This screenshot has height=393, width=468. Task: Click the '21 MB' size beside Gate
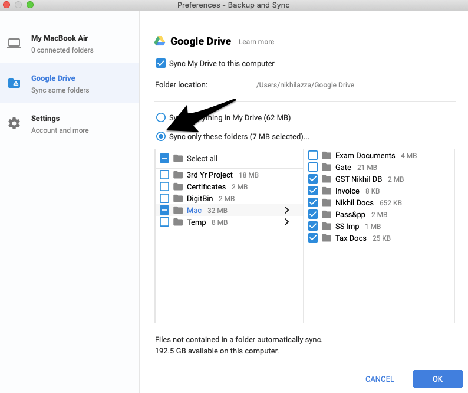367,168
